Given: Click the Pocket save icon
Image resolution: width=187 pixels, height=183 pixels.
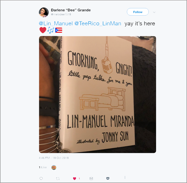Looking at the screenshot, I should coord(108,178).
